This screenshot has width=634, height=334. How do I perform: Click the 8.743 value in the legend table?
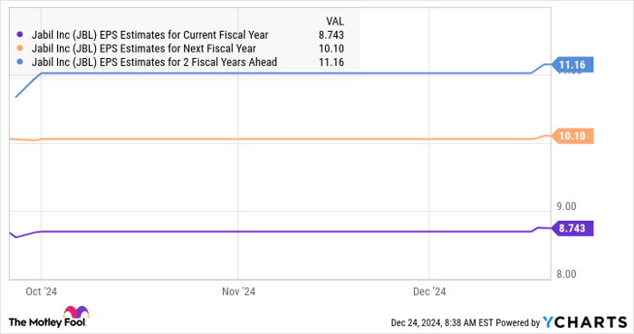(331, 35)
